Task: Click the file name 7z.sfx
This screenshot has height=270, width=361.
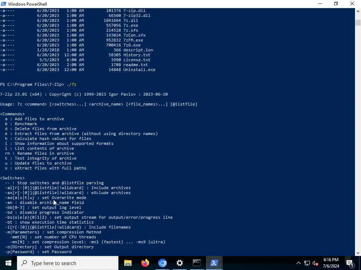Action: click(130, 30)
